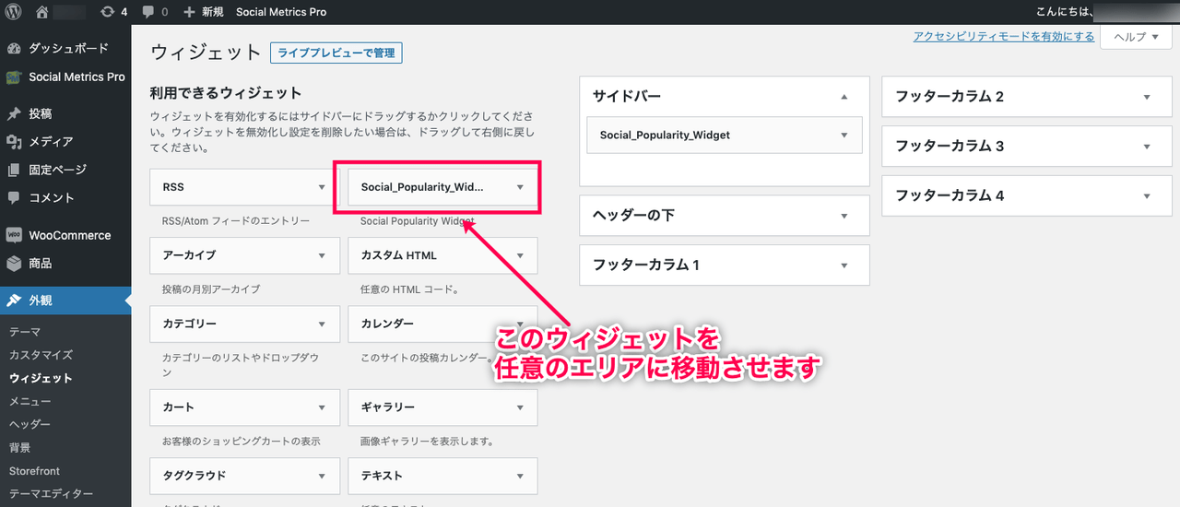
Task: Go to Storefront submenu
Action: [34, 471]
